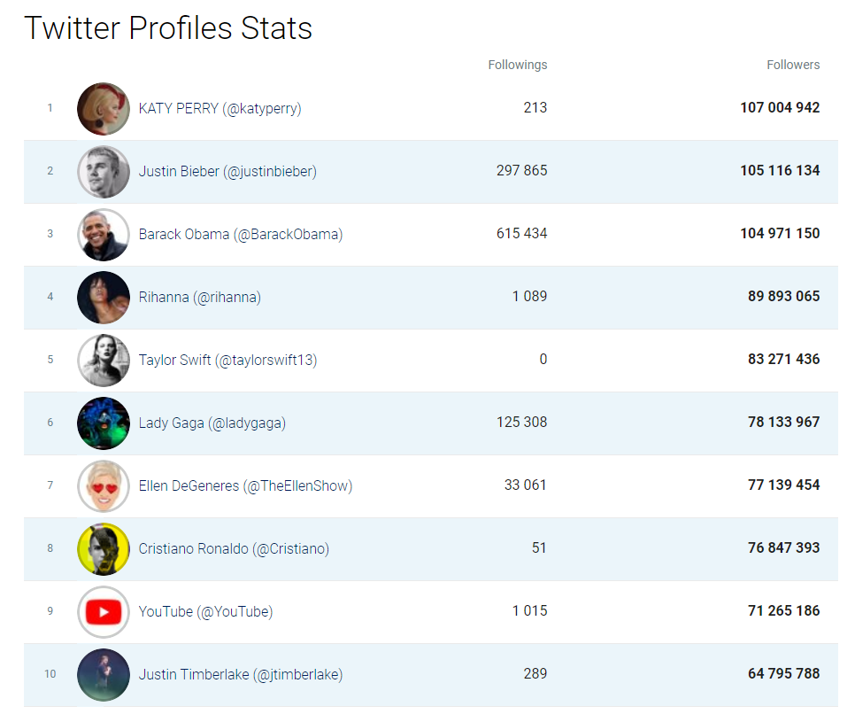Click Katy Perry's profile avatar
Viewport: 855px width, 714px height.
(104, 109)
